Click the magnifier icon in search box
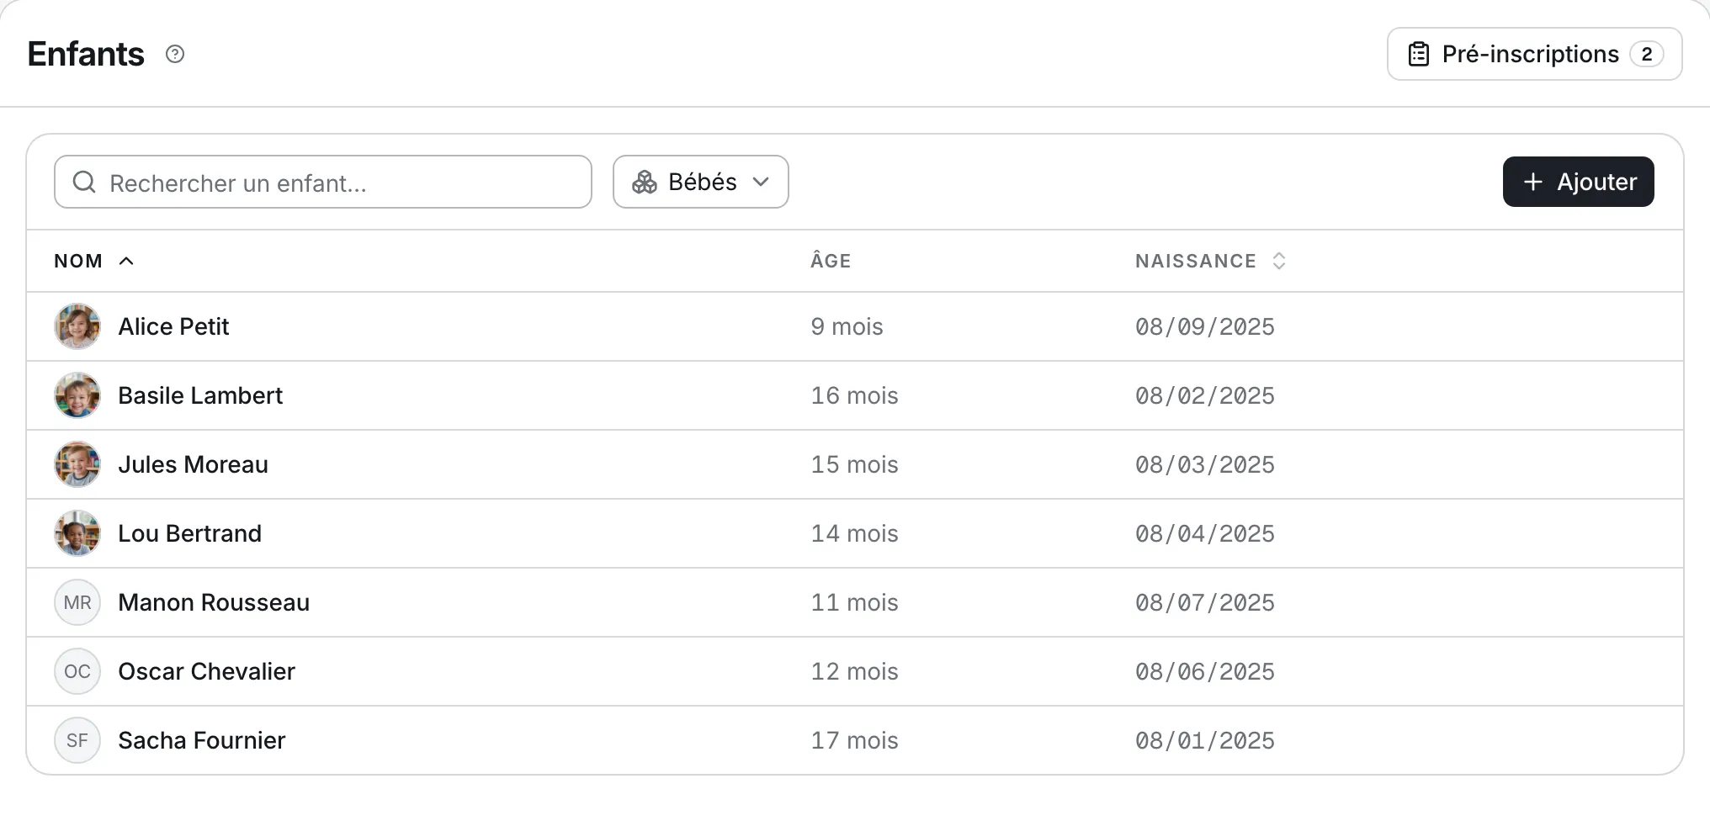Image resolution: width=1710 pixels, height=826 pixels. pos(84,182)
